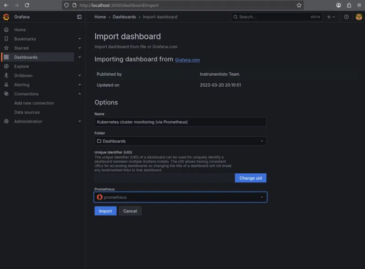Reload the page with browser refresh icon
365x269 pixels.
click(27, 5)
